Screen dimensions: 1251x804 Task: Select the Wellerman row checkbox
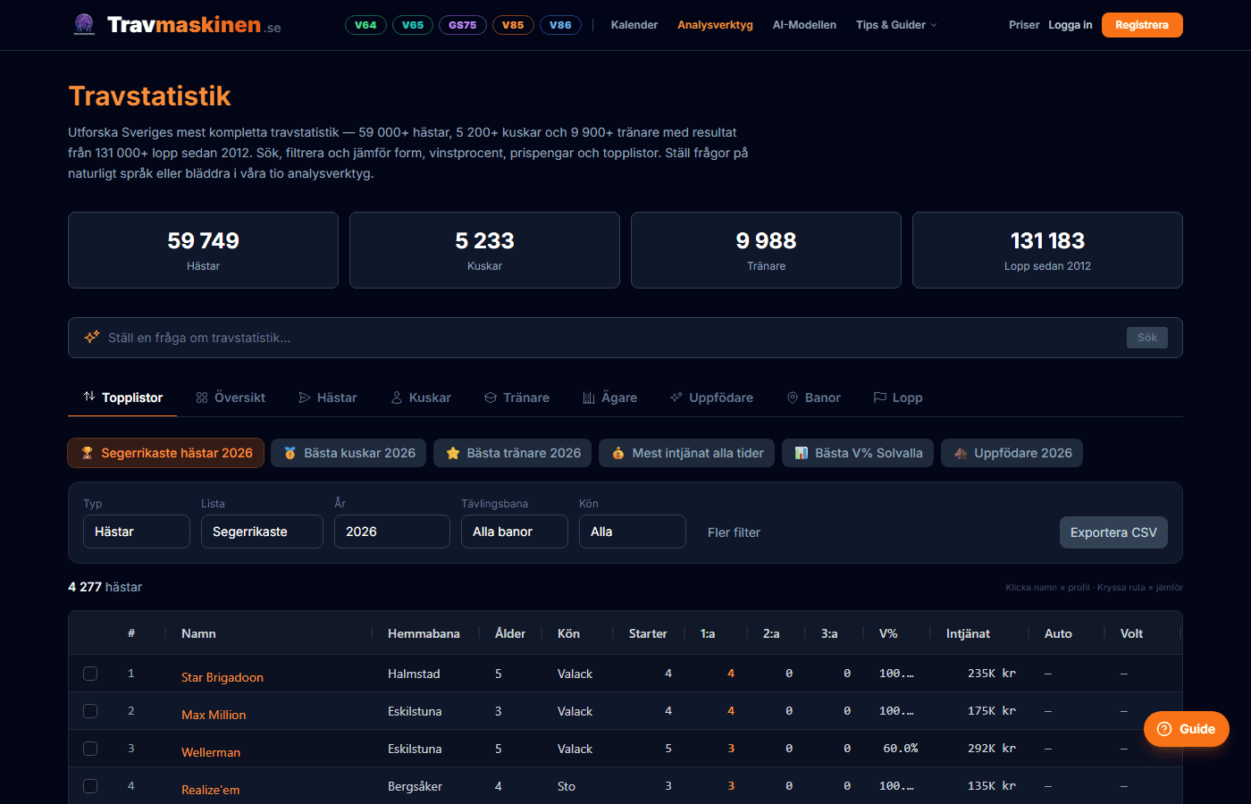tap(90, 749)
